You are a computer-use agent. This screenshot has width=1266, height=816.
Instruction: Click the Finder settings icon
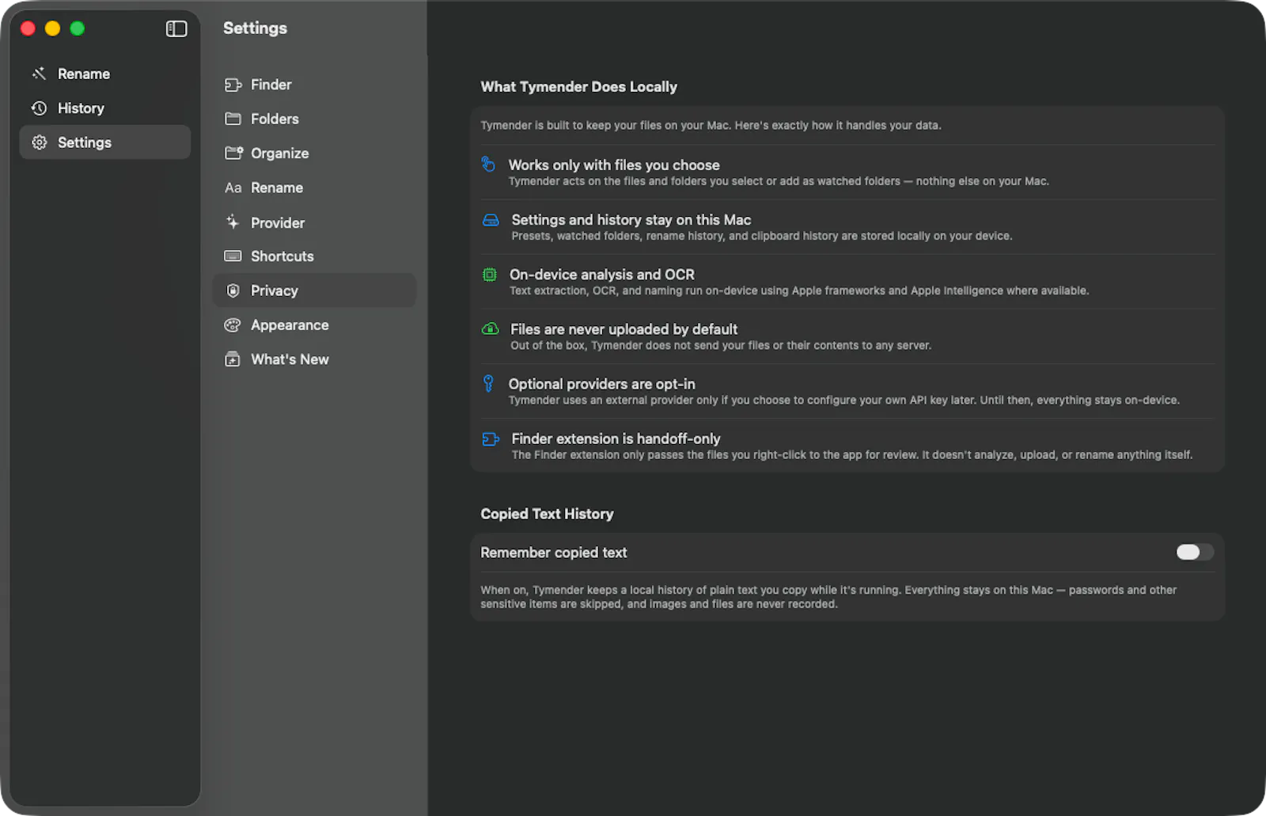pos(233,85)
